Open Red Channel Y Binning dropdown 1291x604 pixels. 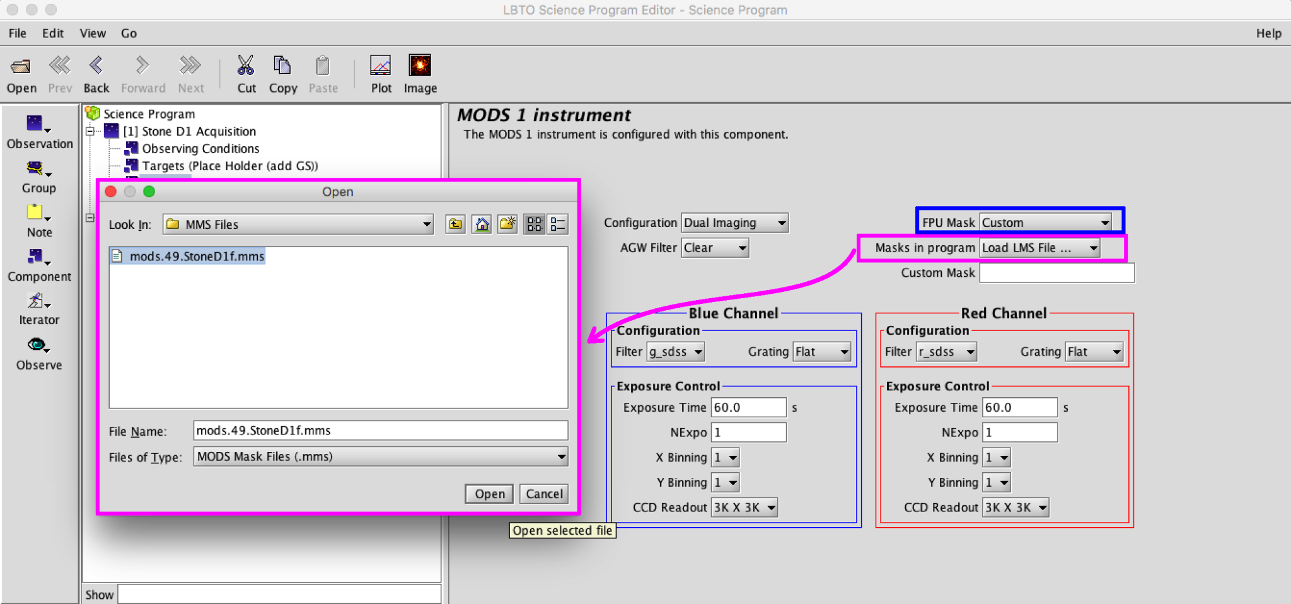[x=997, y=483]
